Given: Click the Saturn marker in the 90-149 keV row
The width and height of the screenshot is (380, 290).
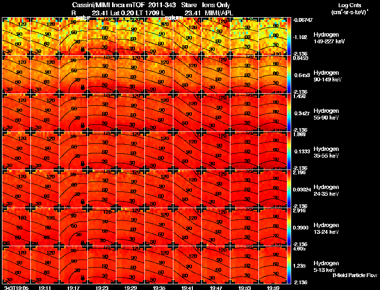Looking at the screenshot, I should tap(83, 88).
